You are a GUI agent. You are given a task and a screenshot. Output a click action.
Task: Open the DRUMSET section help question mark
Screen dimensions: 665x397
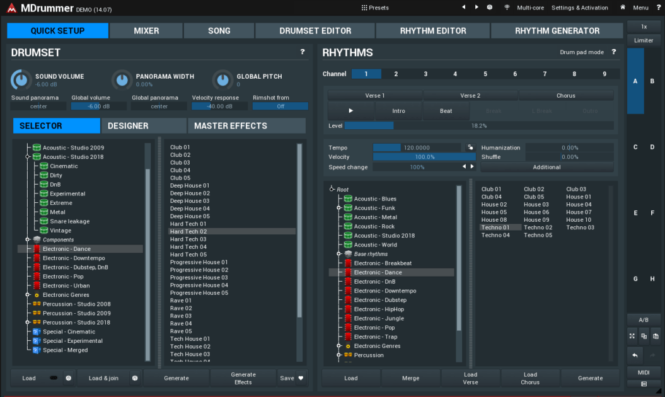point(303,52)
